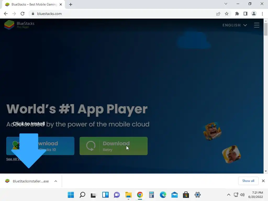Image resolution: width=268 pixels, height=201 pixels.
Task: Open Mail app from taskbar
Action: pos(175,195)
